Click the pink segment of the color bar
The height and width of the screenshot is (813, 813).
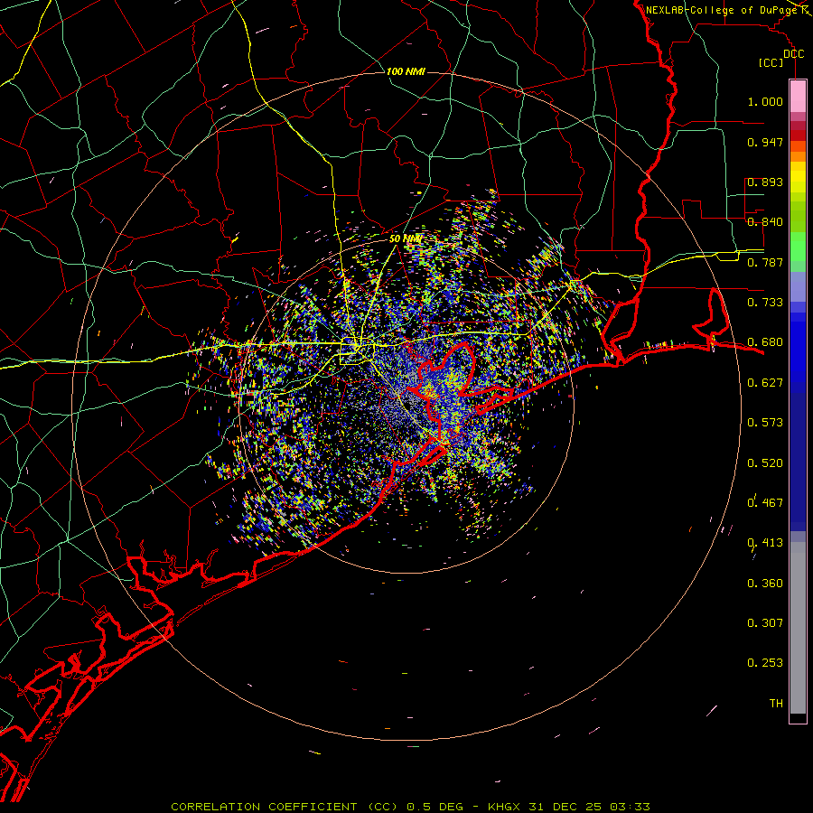coord(798,96)
